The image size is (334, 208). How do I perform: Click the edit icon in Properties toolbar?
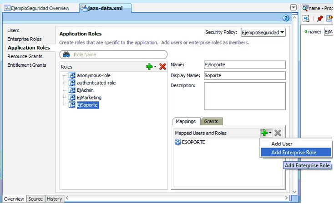(x=329, y=19)
